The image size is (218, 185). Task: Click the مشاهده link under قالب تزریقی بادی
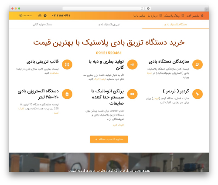tap(54, 73)
